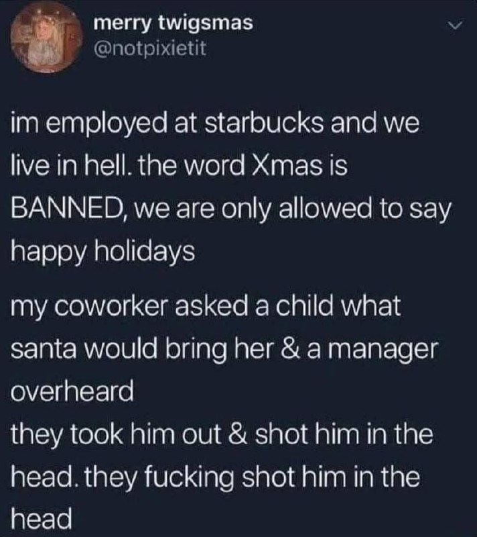Select the word 'hell' in the tweet
Image resolution: width=477 pixels, height=537 pixels.
[110, 166]
